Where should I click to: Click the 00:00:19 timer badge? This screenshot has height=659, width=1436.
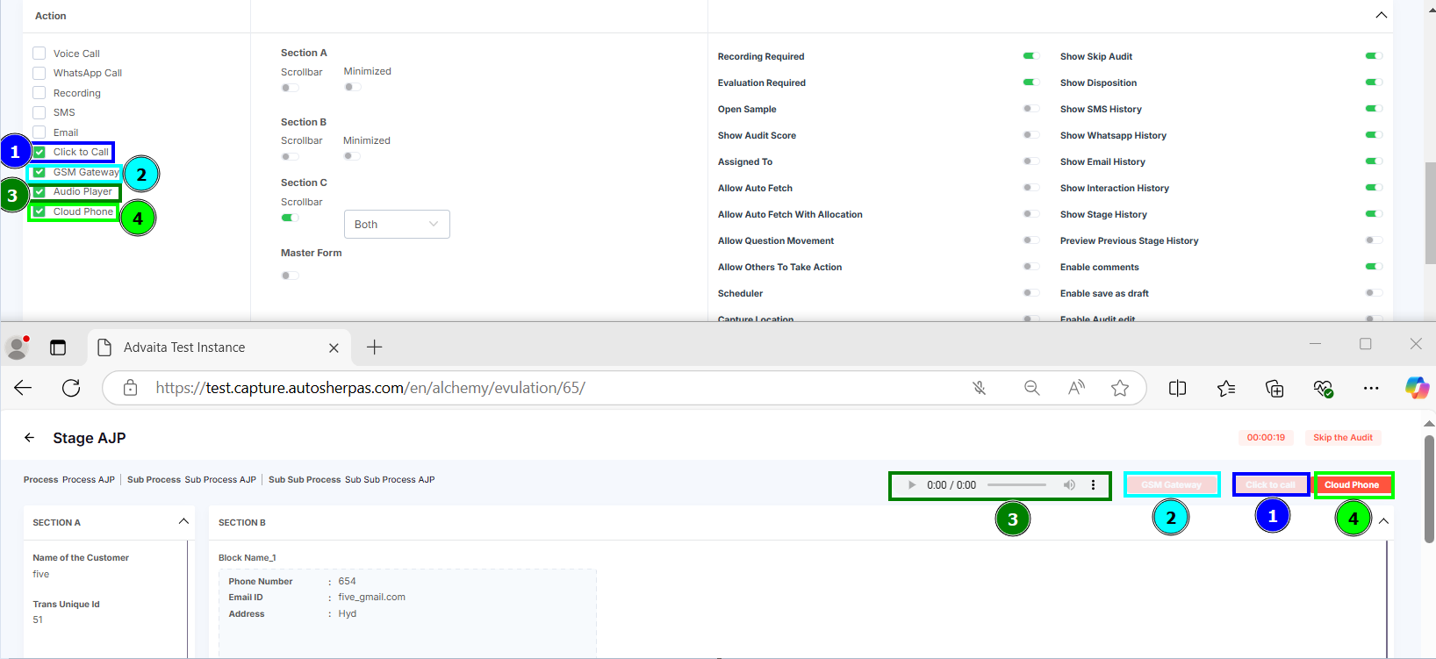(x=1266, y=437)
